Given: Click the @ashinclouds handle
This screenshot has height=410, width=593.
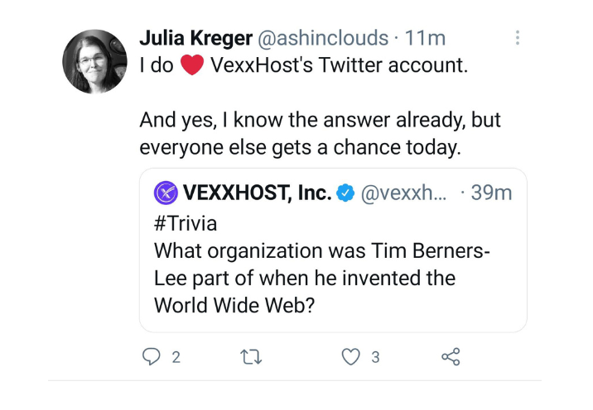Looking at the screenshot, I should point(324,38).
